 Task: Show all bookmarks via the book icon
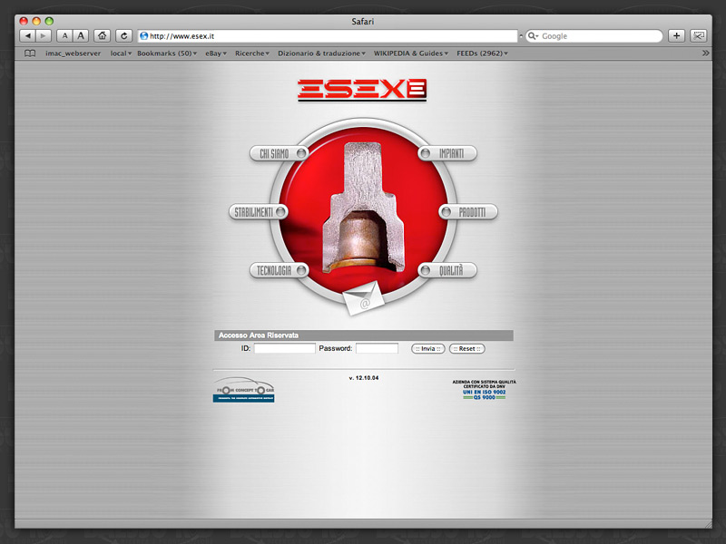[30, 53]
